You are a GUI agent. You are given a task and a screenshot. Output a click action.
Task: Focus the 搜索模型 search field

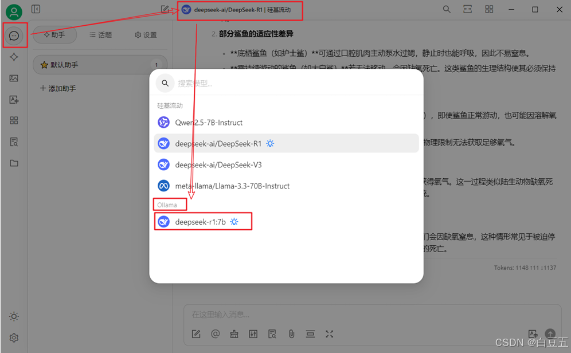coord(297,83)
